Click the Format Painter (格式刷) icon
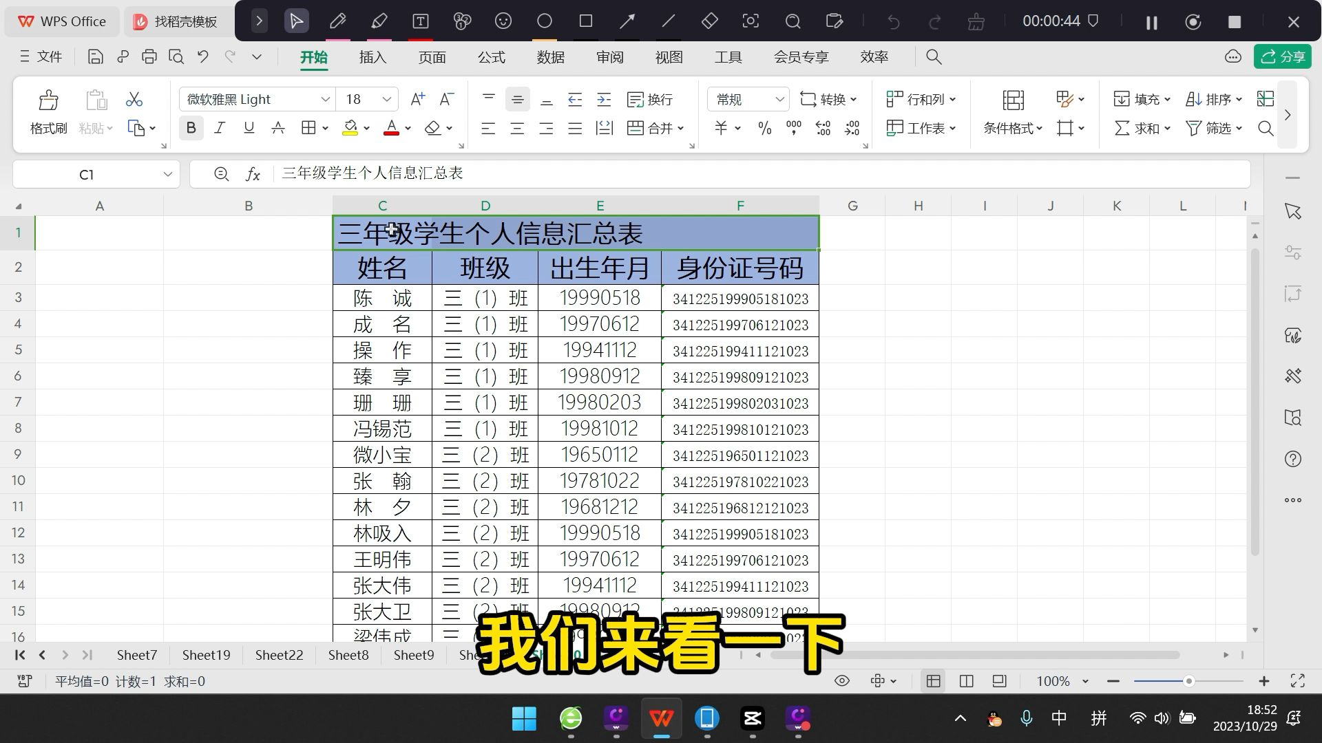The height and width of the screenshot is (743, 1322). pos(48,100)
